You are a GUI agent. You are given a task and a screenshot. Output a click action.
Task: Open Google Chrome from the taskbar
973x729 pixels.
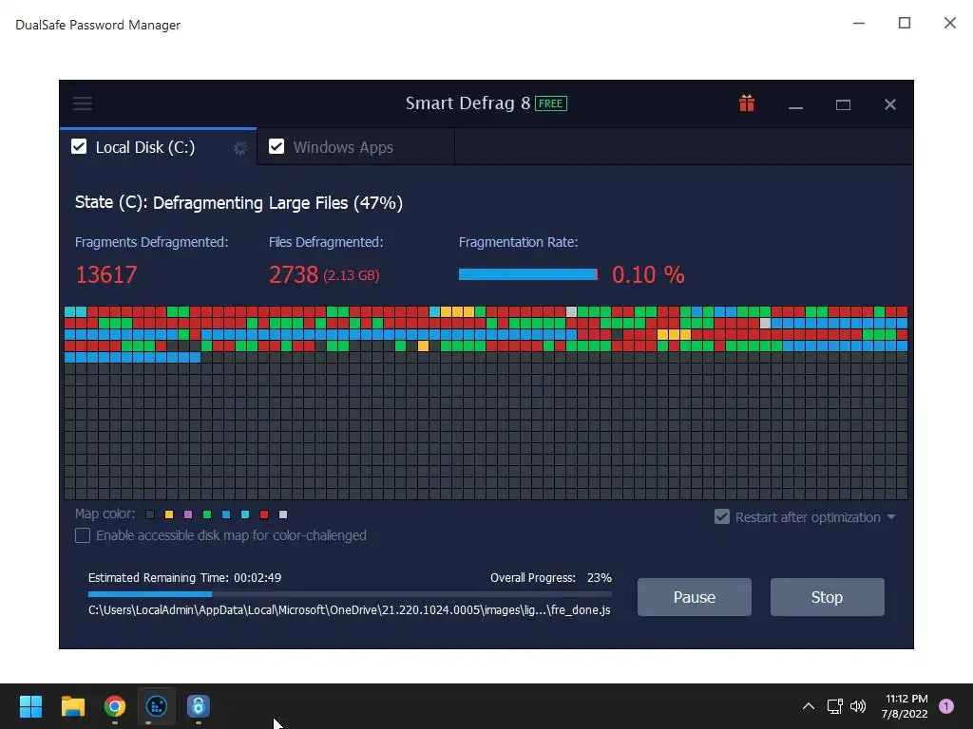coord(115,706)
